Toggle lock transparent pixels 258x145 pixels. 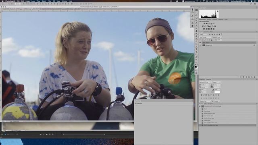click(203, 40)
